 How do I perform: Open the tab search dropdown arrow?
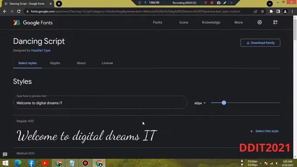270,3
